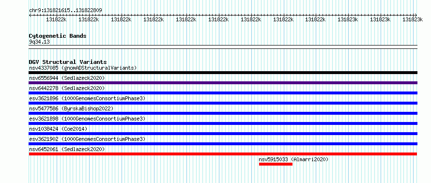This screenshot has height=183, width=431.
Task: Select the purple nsv6556944 variant bar
Action: coord(223,83)
